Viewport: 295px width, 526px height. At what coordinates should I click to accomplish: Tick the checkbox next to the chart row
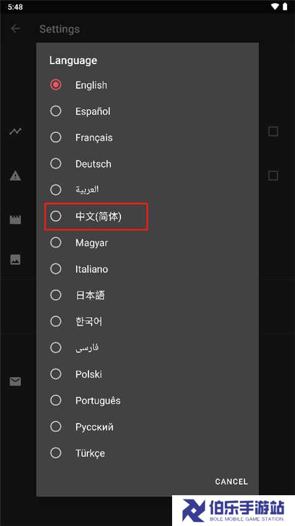point(273,132)
